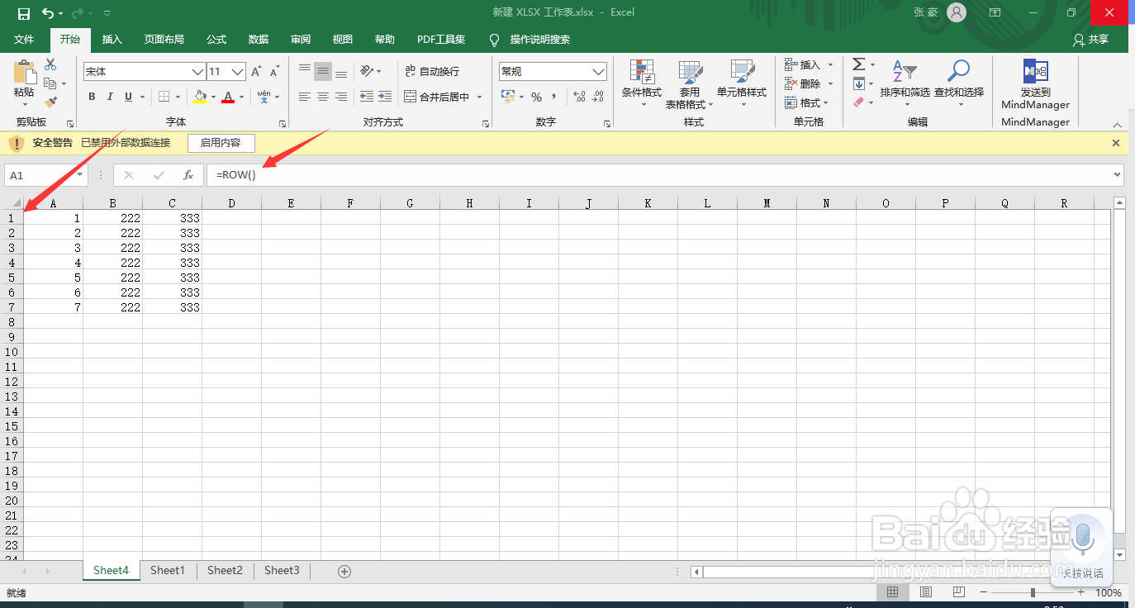Dismiss the security warning bar

1116,143
